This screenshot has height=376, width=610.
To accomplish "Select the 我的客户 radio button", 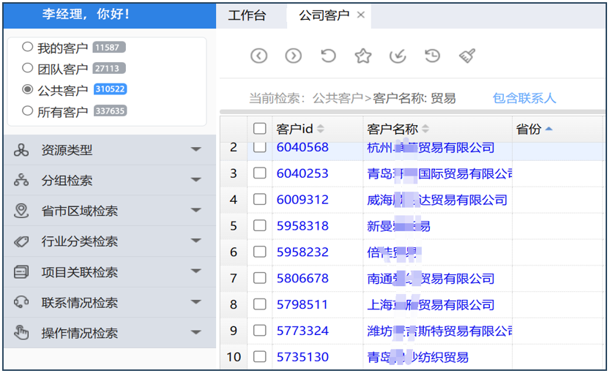I will tap(28, 48).
